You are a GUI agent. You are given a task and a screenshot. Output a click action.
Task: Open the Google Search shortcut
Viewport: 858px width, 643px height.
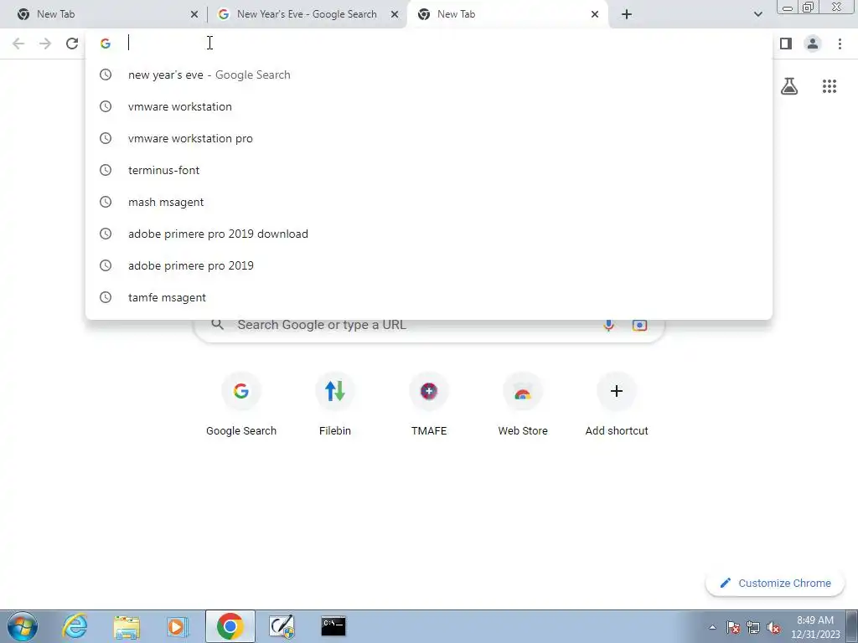240,404
